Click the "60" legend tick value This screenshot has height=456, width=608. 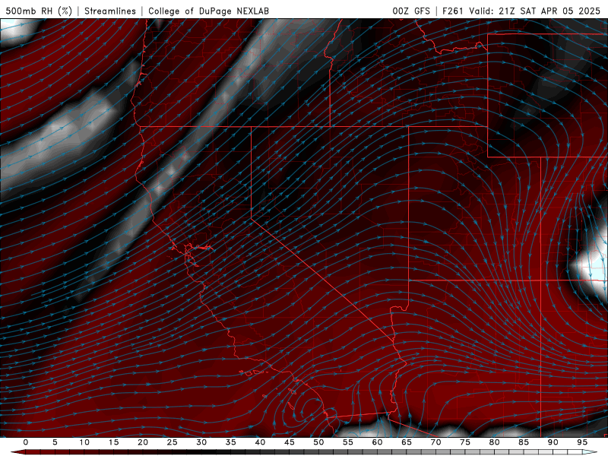click(x=377, y=442)
